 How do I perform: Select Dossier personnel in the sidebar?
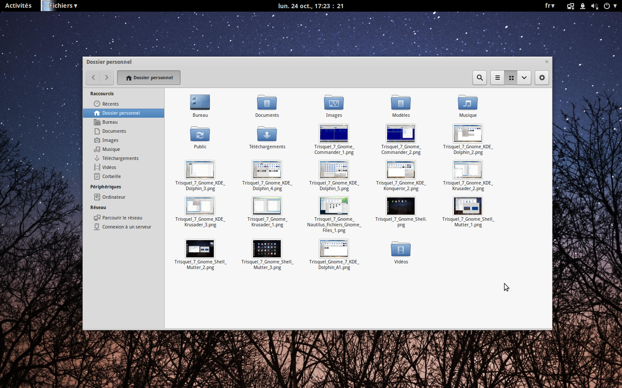pyautogui.click(x=124, y=113)
